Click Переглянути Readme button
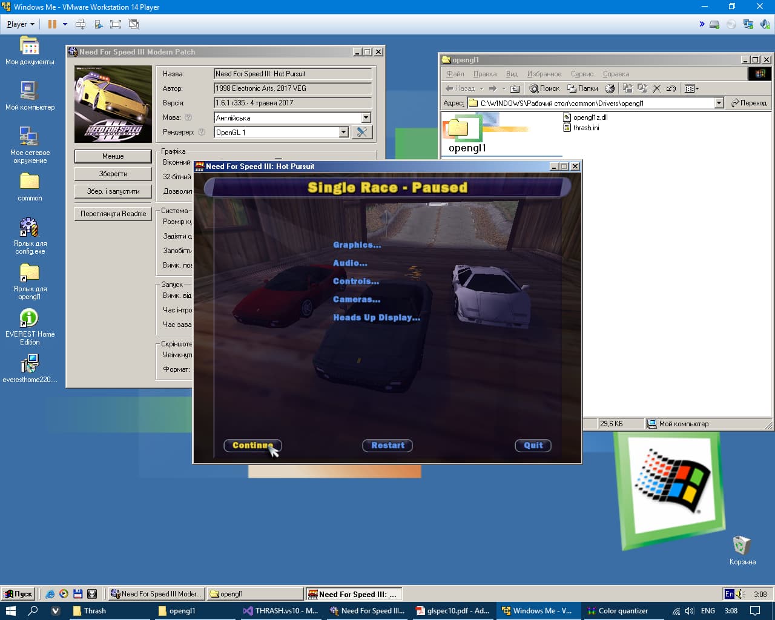 pyautogui.click(x=113, y=214)
